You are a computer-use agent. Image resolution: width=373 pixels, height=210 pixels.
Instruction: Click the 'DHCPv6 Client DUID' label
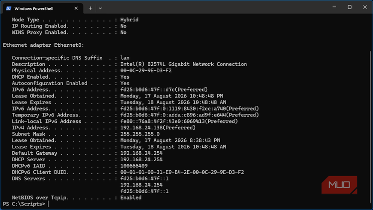pos(39,172)
